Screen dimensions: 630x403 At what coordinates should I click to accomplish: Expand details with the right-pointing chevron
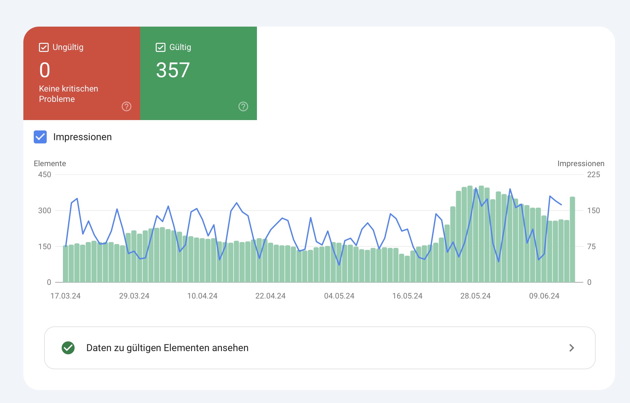[572, 348]
